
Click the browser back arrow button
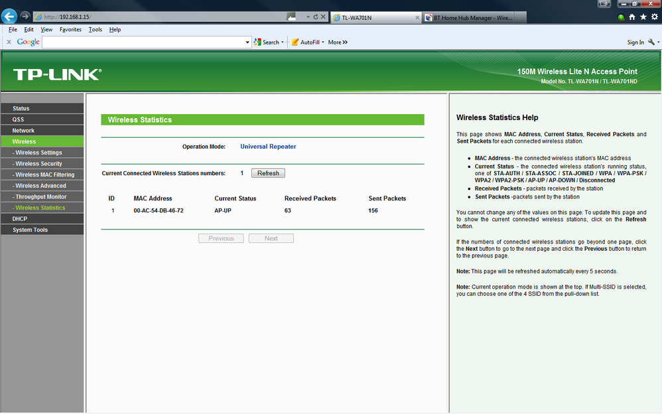click(x=9, y=17)
